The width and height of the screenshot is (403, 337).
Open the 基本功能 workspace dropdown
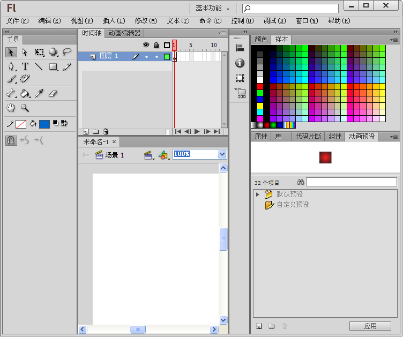(x=212, y=9)
